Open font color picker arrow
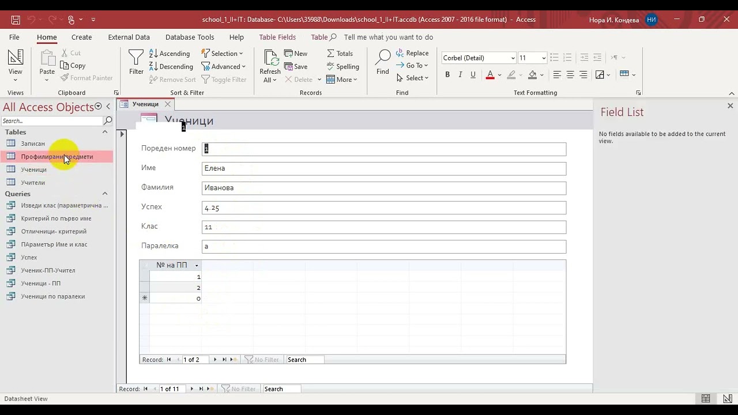The image size is (738, 415). [x=499, y=75]
